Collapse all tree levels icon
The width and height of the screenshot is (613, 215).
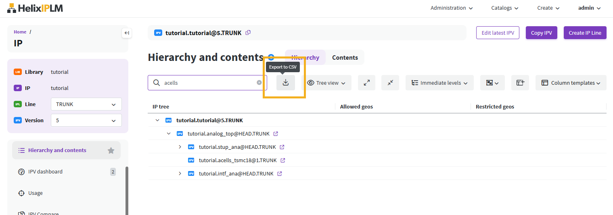tap(390, 83)
